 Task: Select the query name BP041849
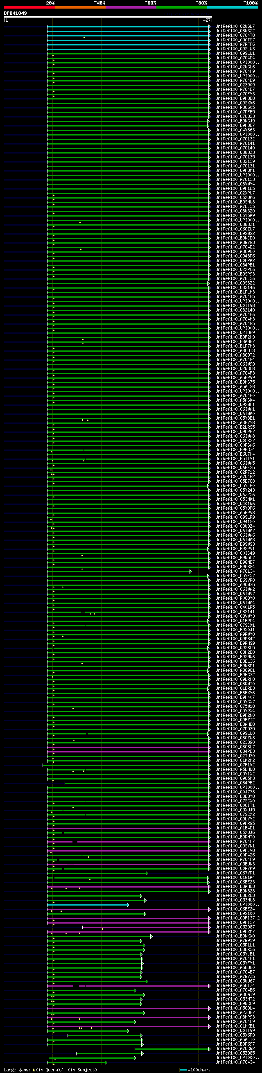(16, 14)
